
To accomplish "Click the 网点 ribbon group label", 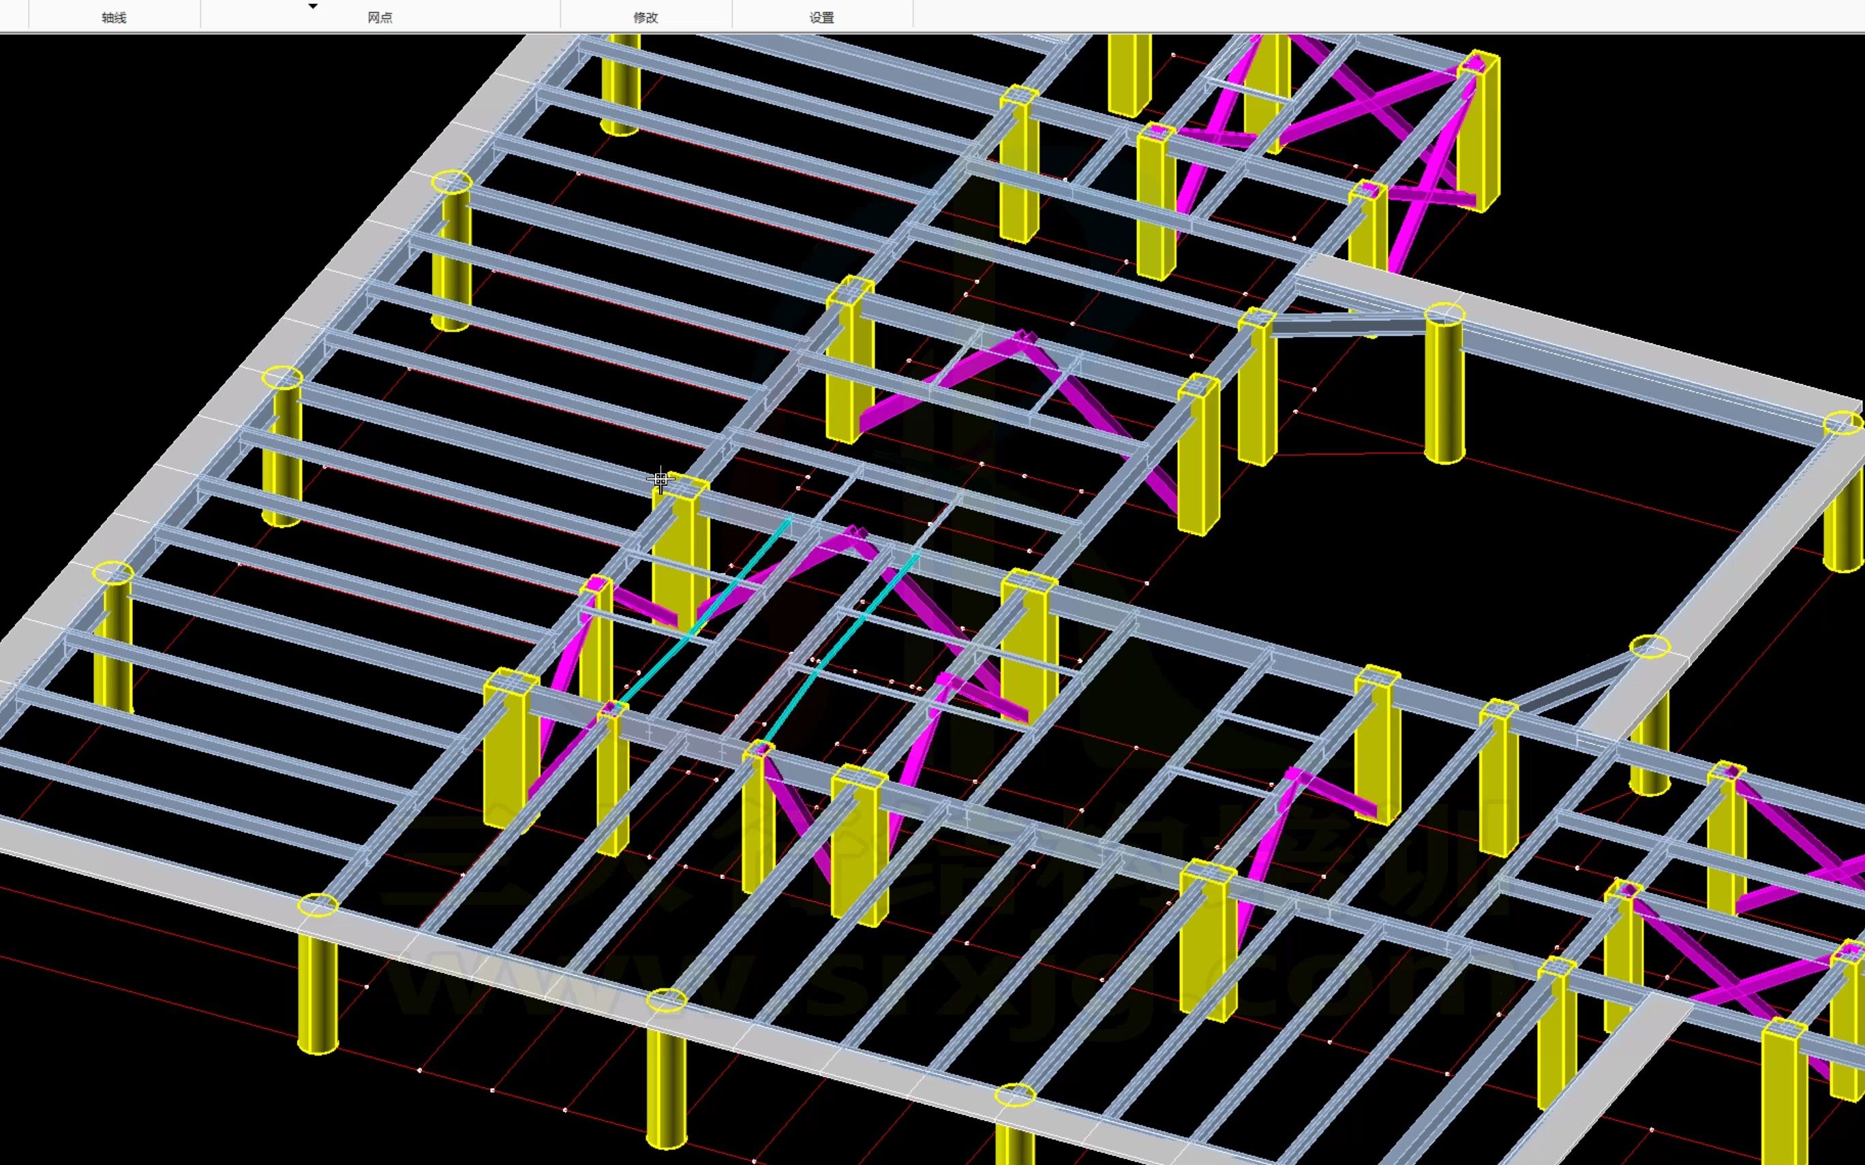I will click(x=380, y=18).
